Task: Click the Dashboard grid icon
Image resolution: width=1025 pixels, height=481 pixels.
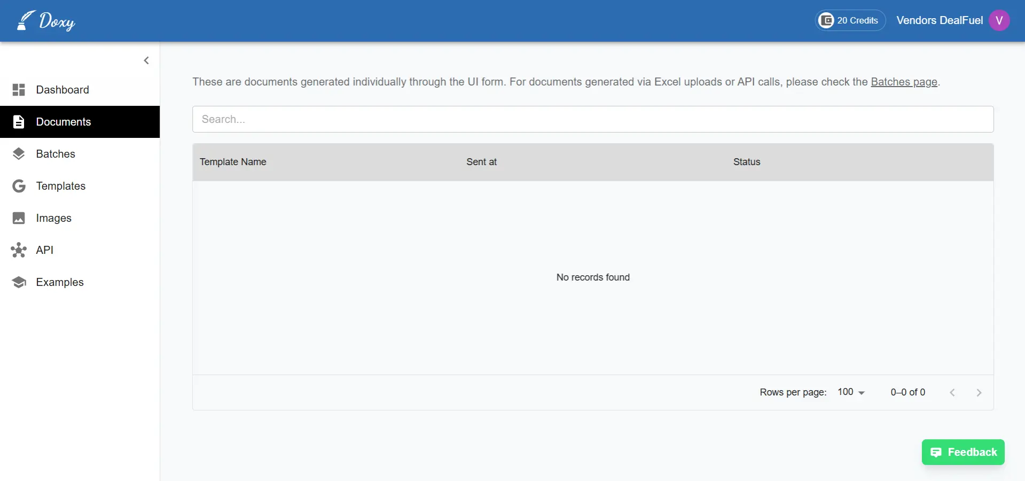Action: point(19,90)
